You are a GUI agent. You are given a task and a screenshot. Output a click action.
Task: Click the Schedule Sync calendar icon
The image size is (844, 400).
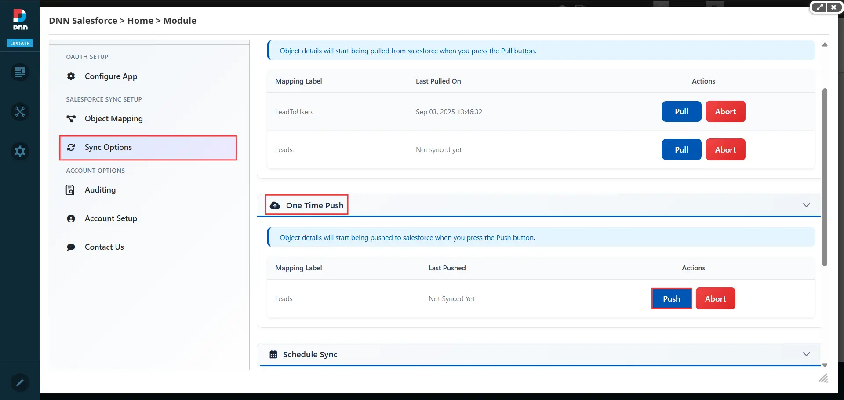(x=273, y=354)
